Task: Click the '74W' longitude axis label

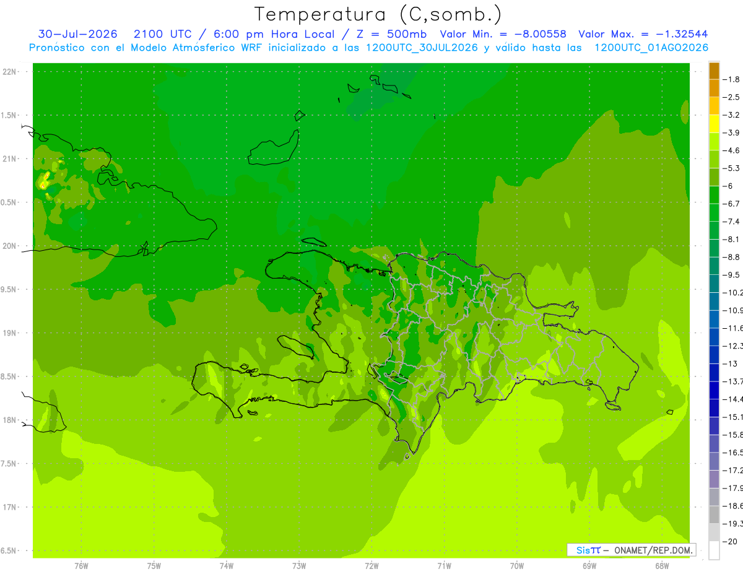Action: point(227,566)
